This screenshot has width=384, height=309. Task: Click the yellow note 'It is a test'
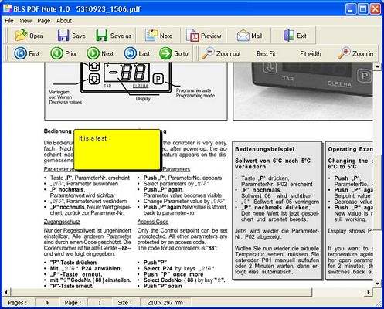(117, 149)
